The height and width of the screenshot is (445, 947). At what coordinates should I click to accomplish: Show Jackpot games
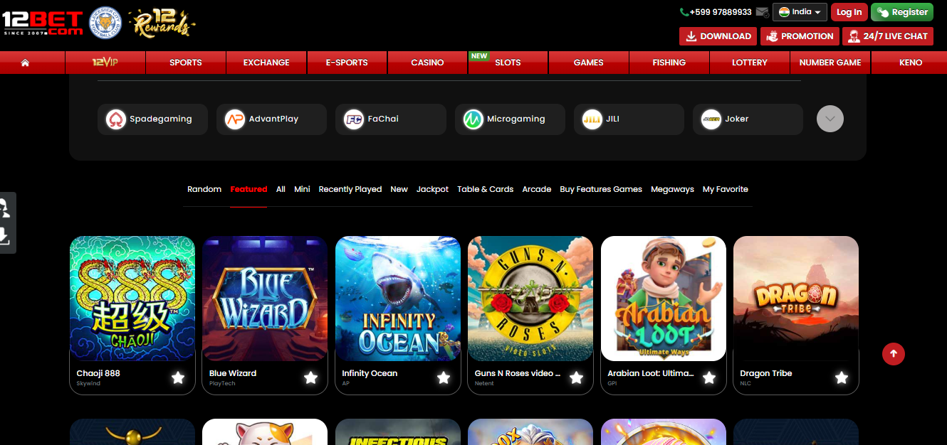coord(432,189)
